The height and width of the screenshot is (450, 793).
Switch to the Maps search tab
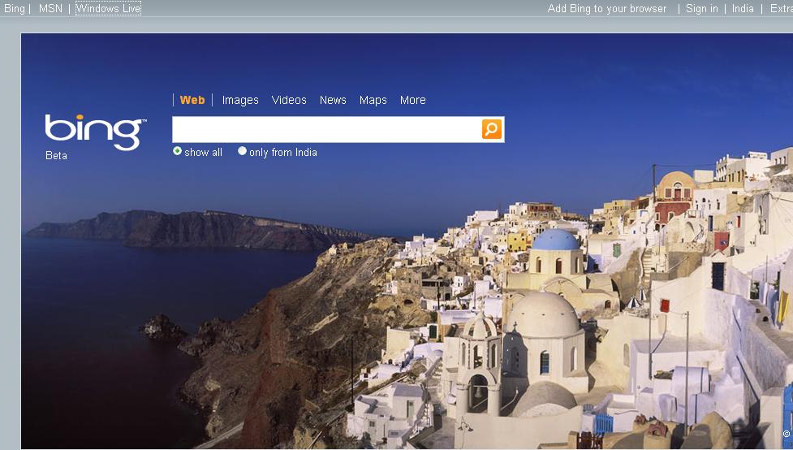pos(373,100)
